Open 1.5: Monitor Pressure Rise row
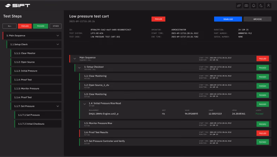Image resolution: width=277 pixels, height=157 pixels. pyautogui.click(x=175, y=124)
